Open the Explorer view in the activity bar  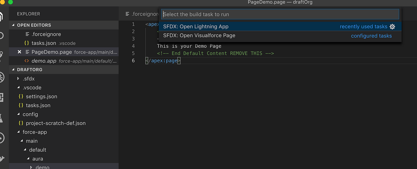tap(1, 17)
